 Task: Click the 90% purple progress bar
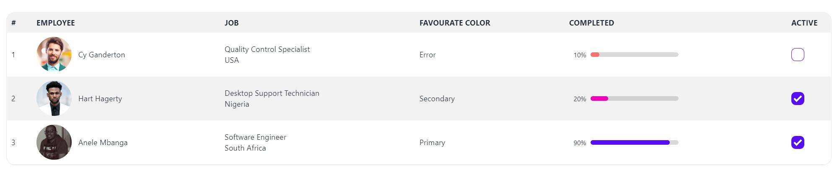[634, 143]
